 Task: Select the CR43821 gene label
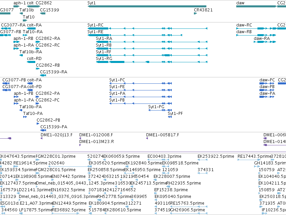tap(203, 10)
